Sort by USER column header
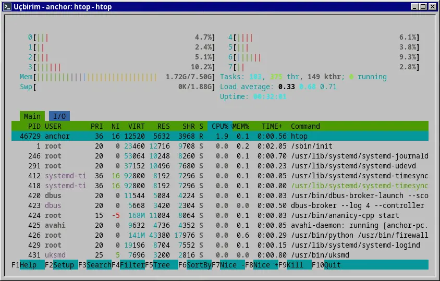This screenshot has height=281, width=440. click(x=53, y=126)
